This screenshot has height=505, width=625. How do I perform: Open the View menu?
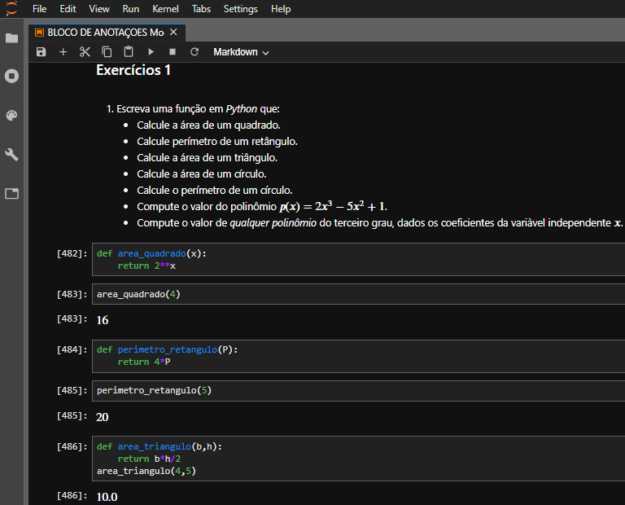(x=99, y=9)
